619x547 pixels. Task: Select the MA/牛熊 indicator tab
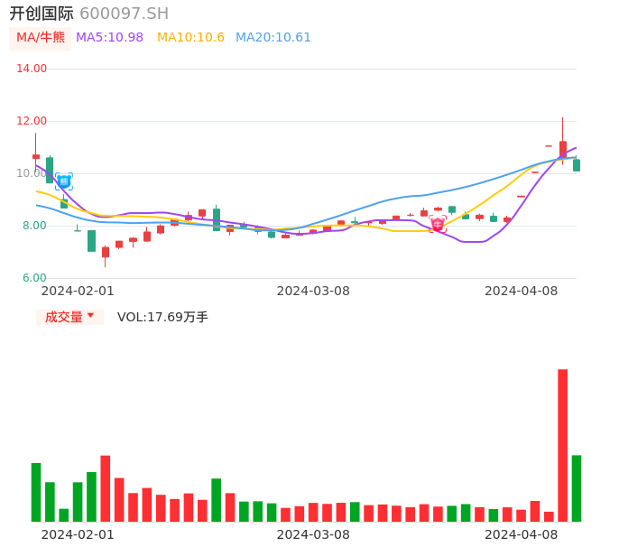[41, 38]
